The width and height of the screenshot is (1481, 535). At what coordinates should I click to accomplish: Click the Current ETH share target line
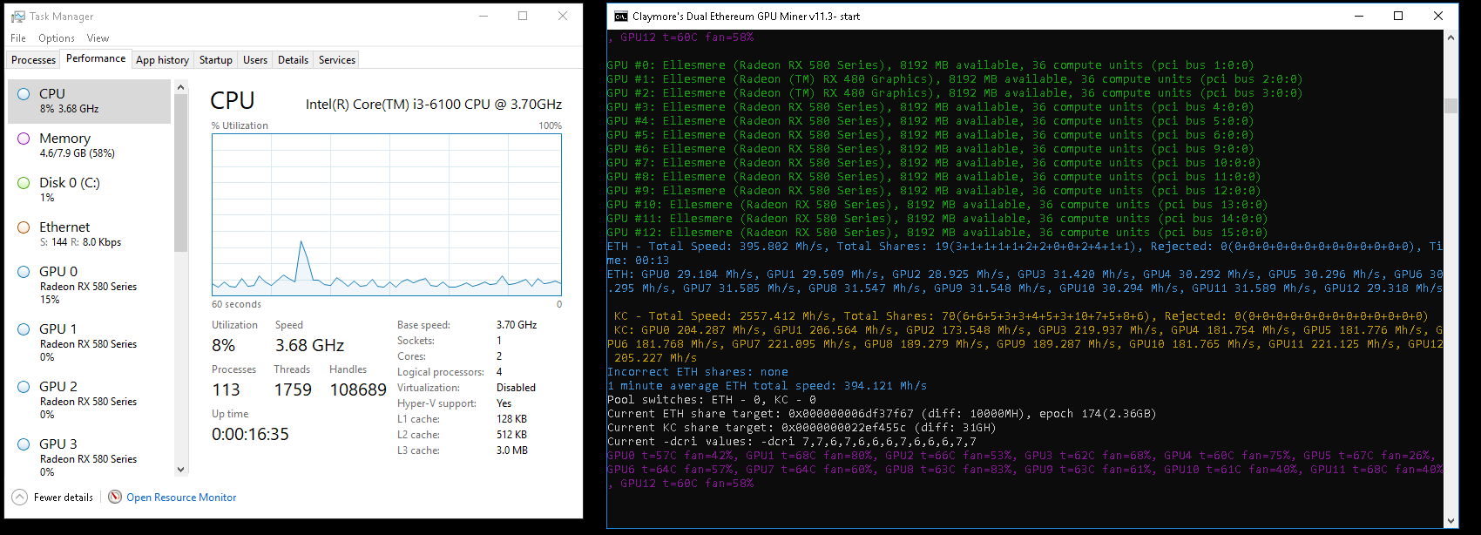[882, 414]
